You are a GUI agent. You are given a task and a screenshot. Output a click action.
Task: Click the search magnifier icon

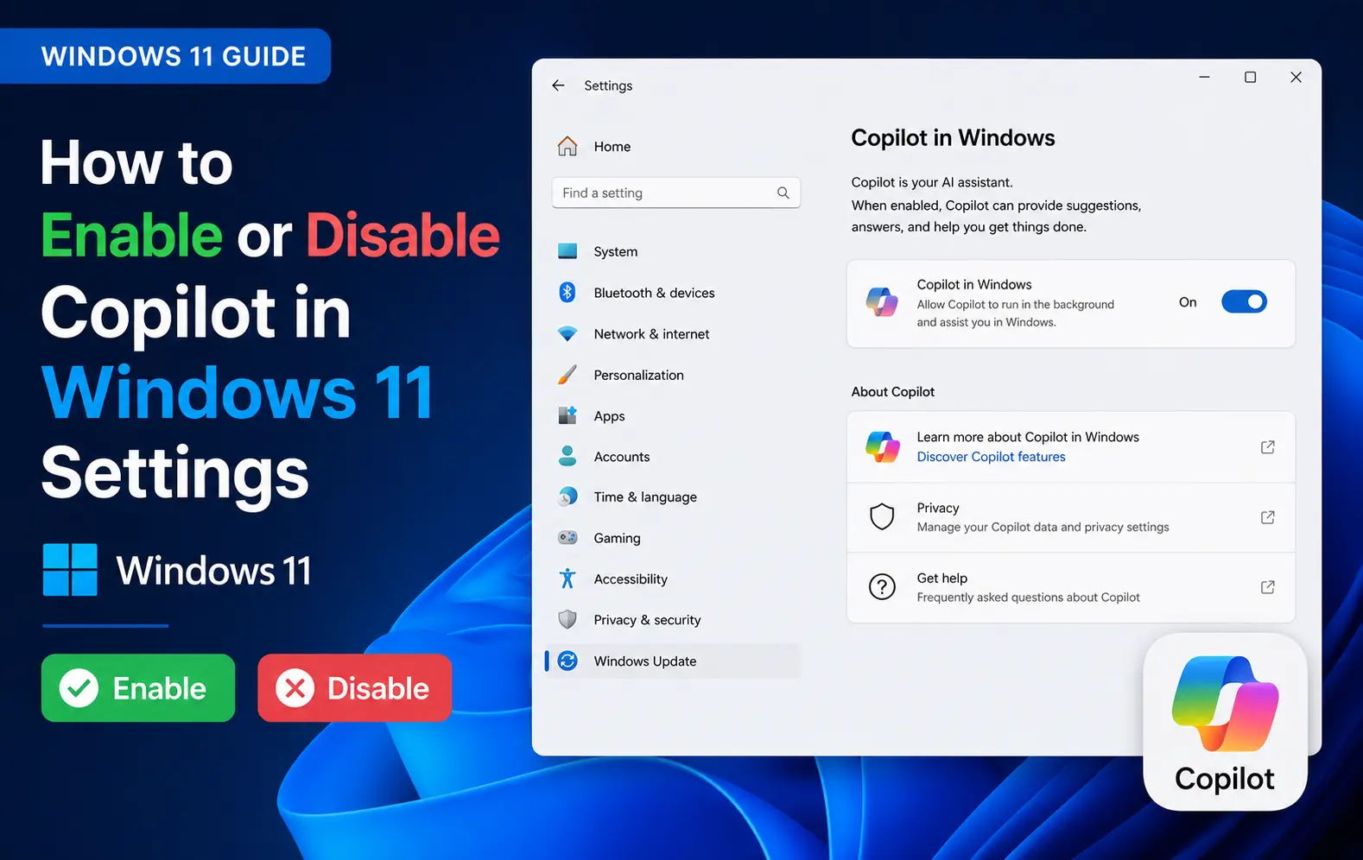point(783,193)
